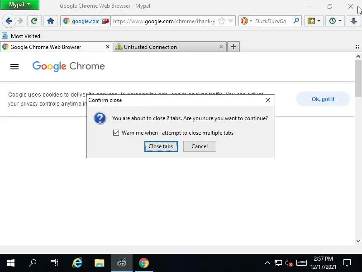The width and height of the screenshot is (362, 272).
Task: Open Google Chrome from taskbar
Action: [143, 263]
